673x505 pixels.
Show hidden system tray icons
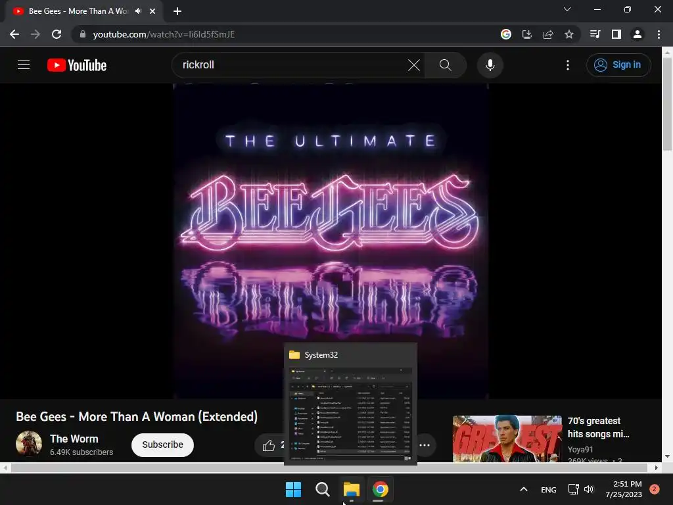pyautogui.click(x=524, y=489)
